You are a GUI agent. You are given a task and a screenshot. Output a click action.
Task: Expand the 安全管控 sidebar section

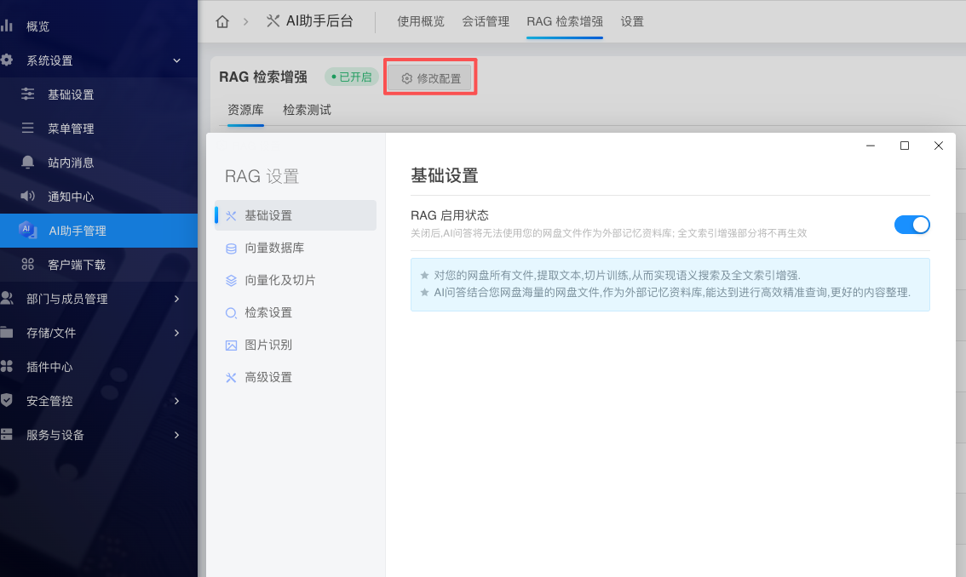tap(176, 401)
